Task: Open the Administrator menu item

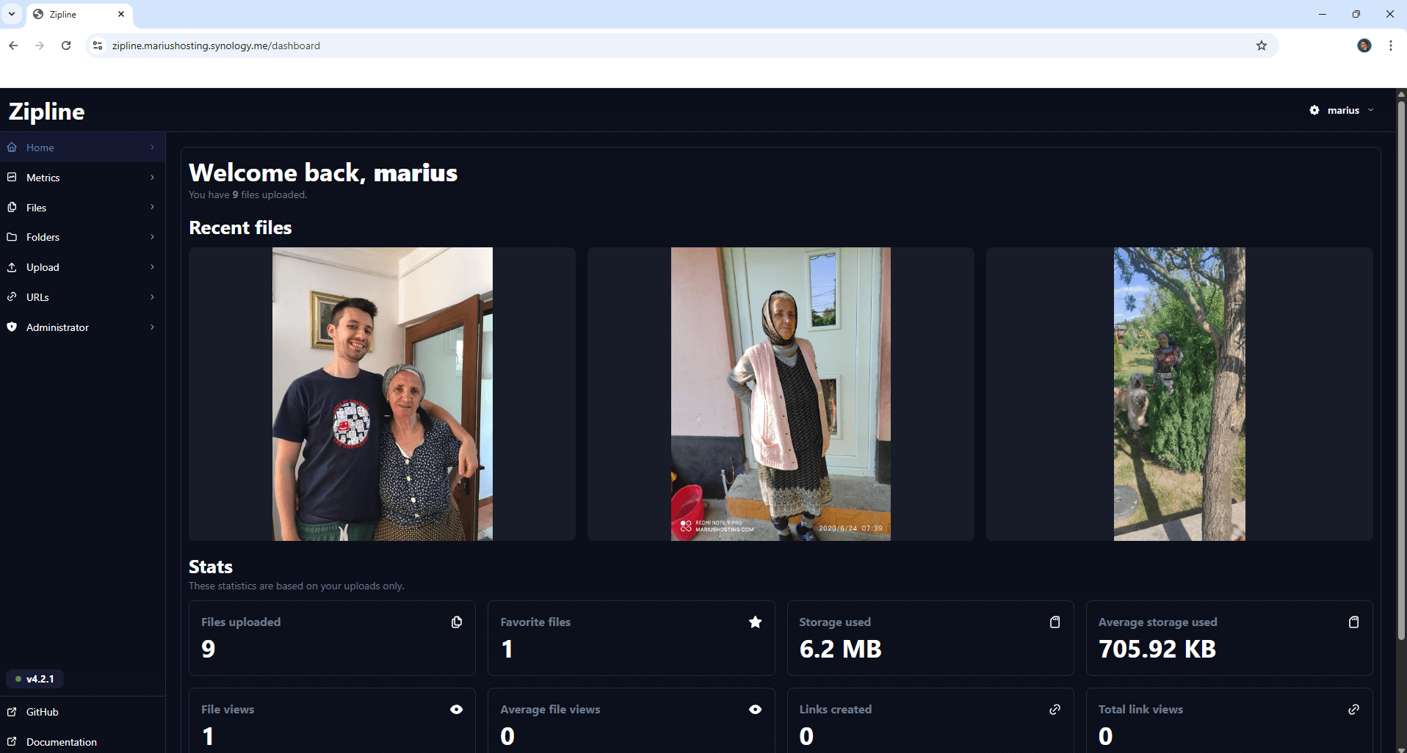Action: tap(82, 327)
